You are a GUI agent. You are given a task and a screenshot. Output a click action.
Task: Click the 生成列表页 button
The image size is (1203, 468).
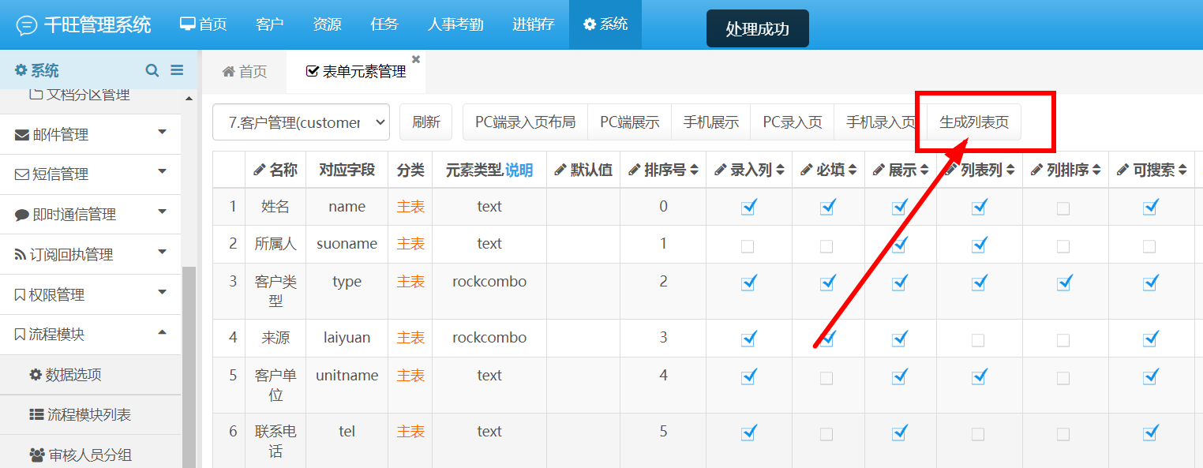click(974, 122)
